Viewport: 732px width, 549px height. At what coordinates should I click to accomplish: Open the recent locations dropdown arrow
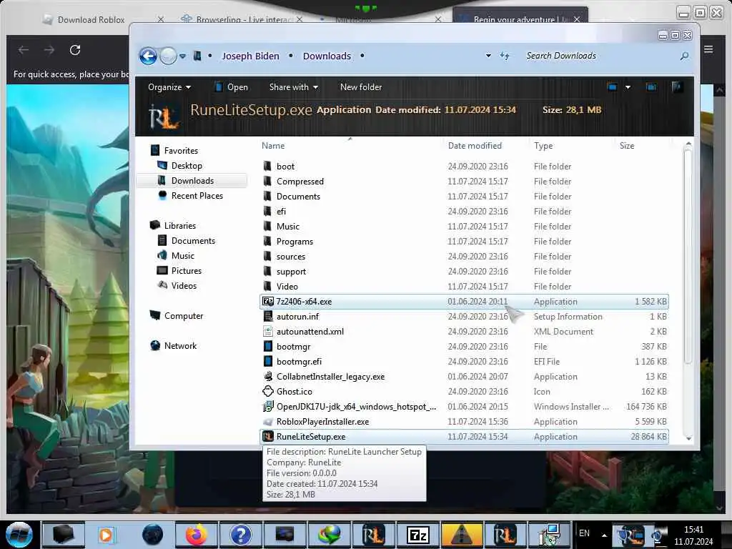pyautogui.click(x=182, y=56)
